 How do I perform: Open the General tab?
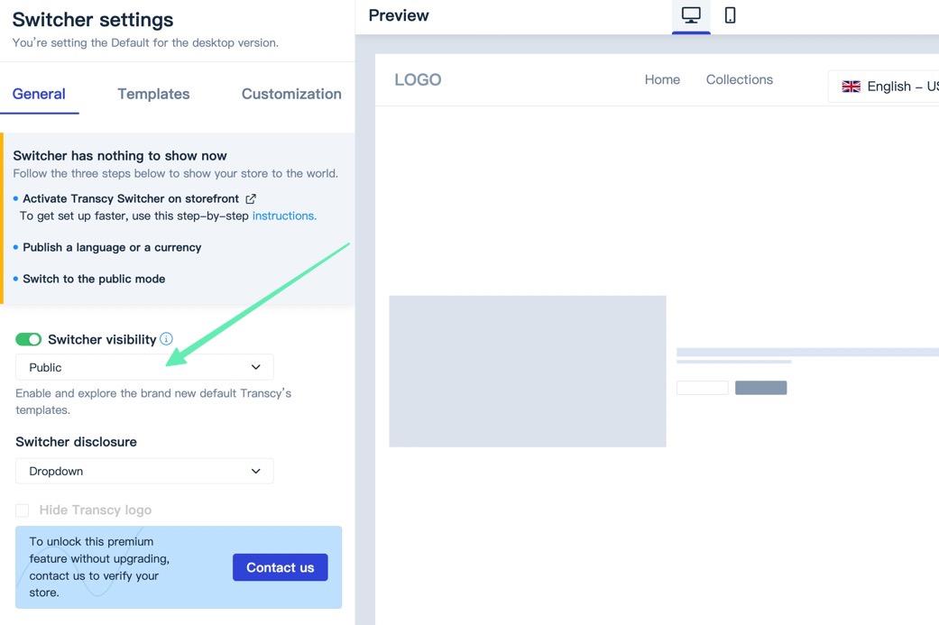[x=39, y=94]
